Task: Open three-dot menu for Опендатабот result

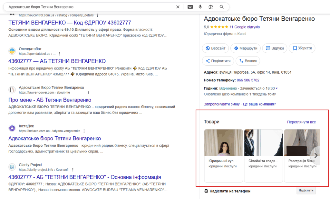Action: (x=60, y=54)
